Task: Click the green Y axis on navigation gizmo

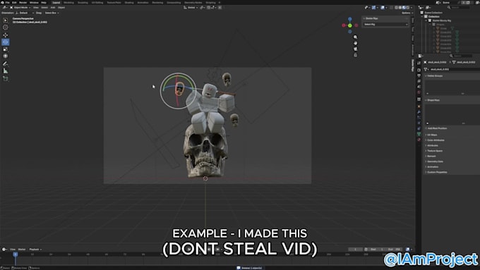Action: tap(350, 25)
